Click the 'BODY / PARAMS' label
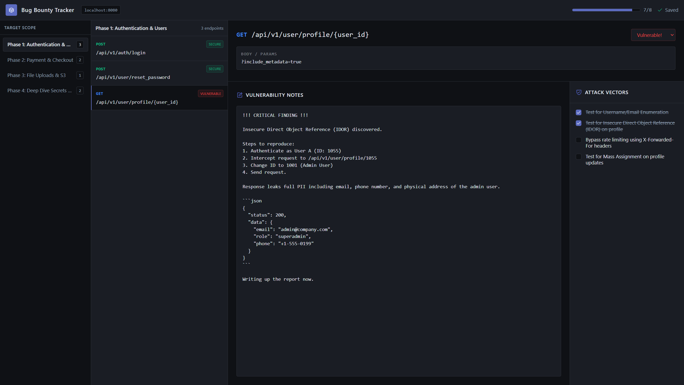684x385 pixels. point(259,54)
